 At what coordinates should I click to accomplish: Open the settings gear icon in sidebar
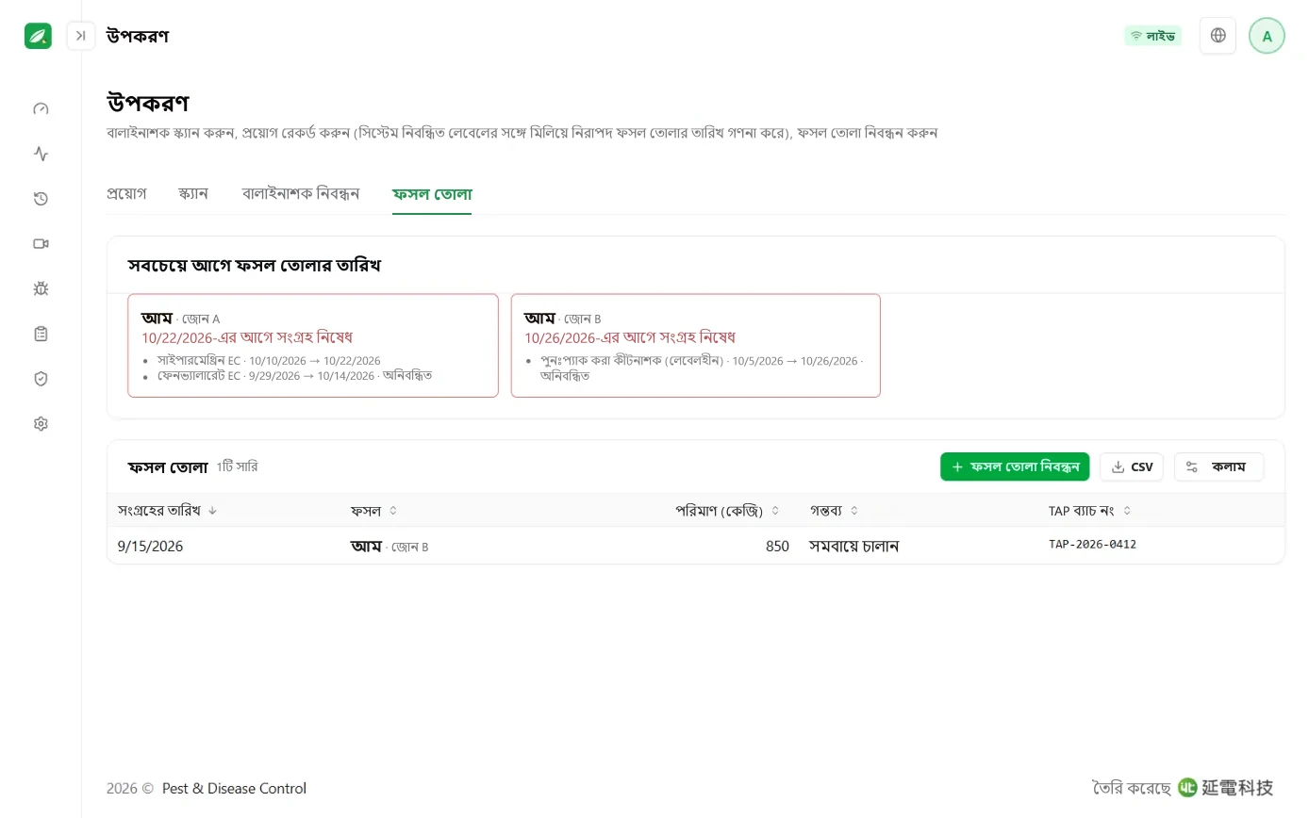point(41,424)
